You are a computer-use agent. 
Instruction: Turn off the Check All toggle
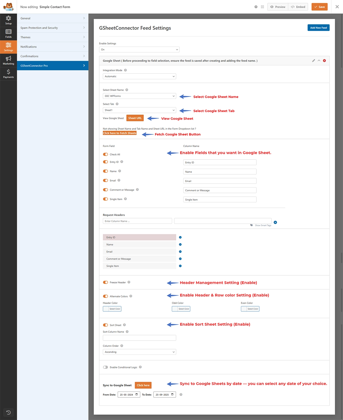click(x=105, y=154)
